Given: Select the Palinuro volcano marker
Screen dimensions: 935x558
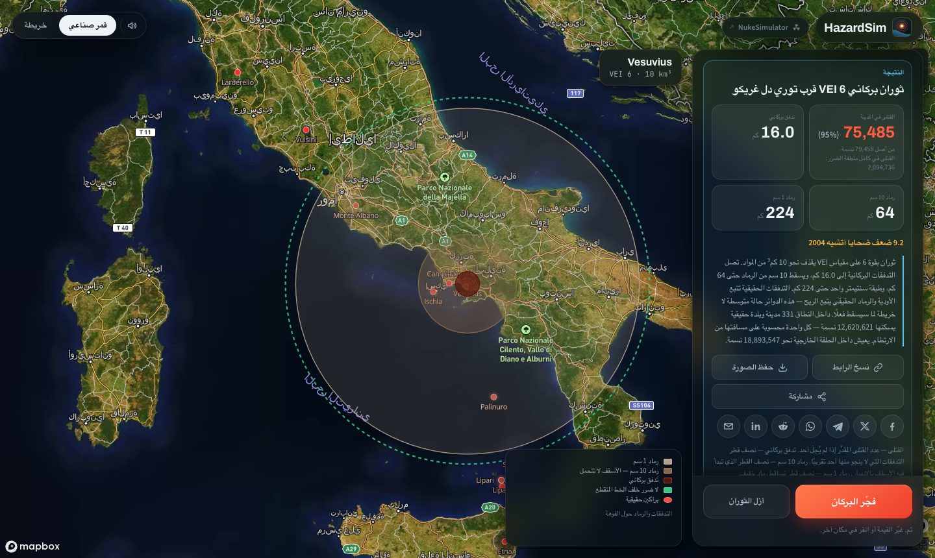Looking at the screenshot, I should tap(493, 396).
